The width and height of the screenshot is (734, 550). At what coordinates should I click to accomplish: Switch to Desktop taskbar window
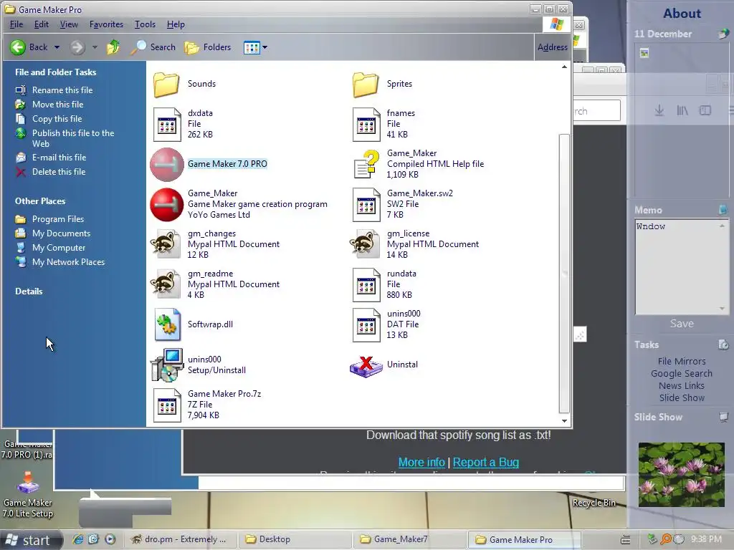coord(295,539)
